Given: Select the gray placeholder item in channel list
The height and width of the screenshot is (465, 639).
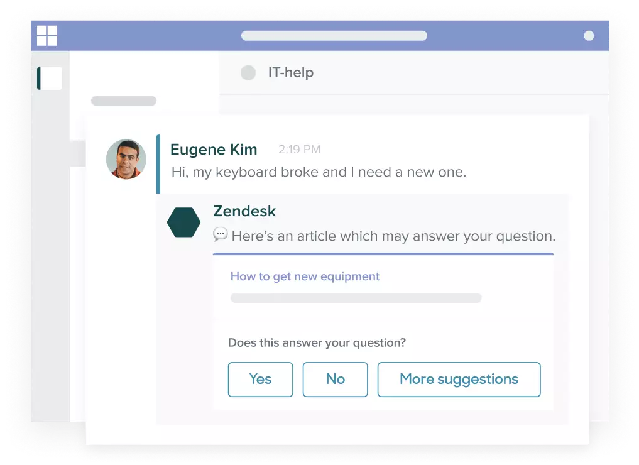Looking at the screenshot, I should point(124,101).
